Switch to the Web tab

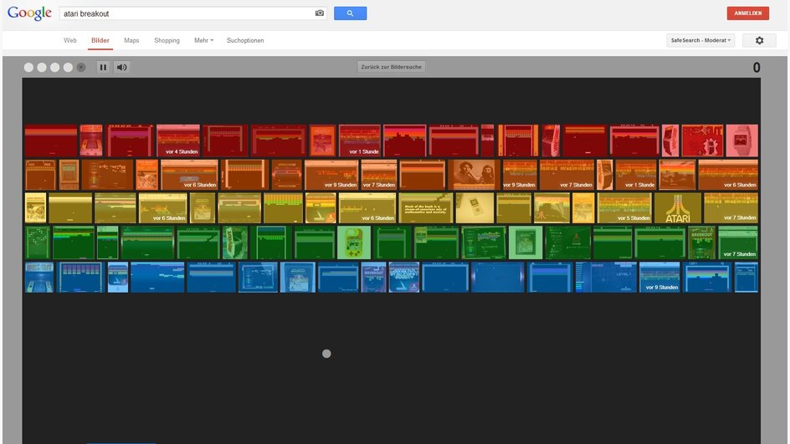point(70,40)
